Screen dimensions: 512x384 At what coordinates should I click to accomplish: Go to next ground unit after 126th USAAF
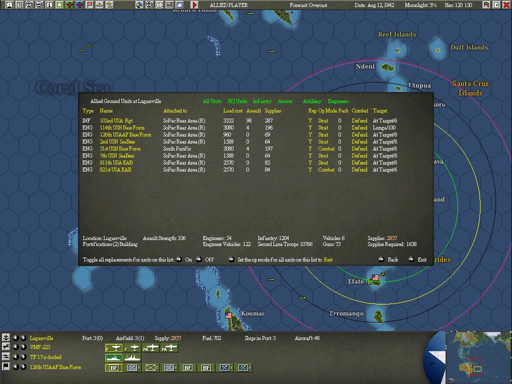point(23,366)
